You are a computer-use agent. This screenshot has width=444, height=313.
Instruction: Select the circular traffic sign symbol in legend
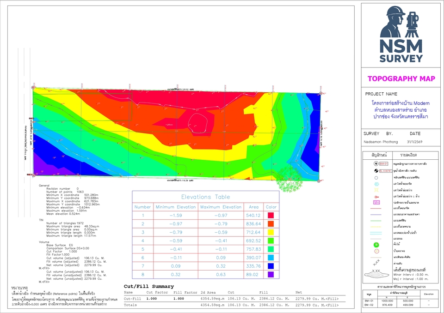[x=376, y=251]
